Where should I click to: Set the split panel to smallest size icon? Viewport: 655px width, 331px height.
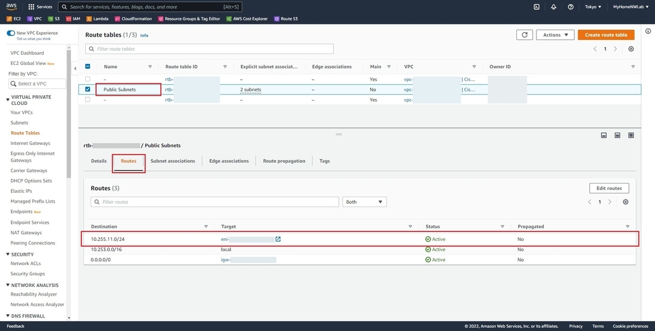(604, 135)
